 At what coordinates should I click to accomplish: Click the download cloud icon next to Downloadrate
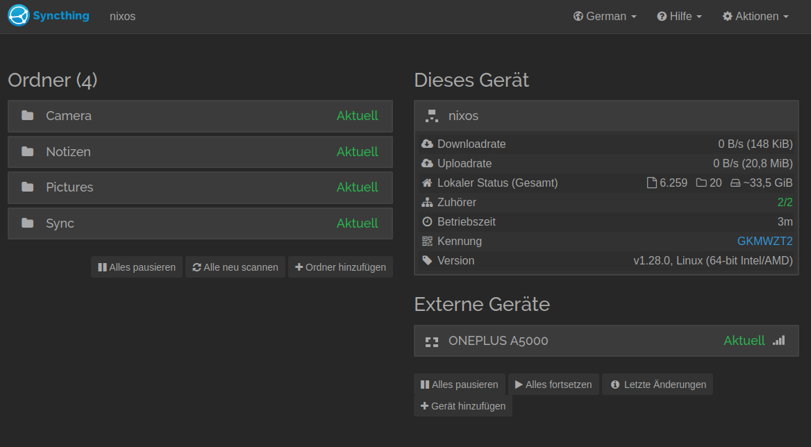pos(427,144)
